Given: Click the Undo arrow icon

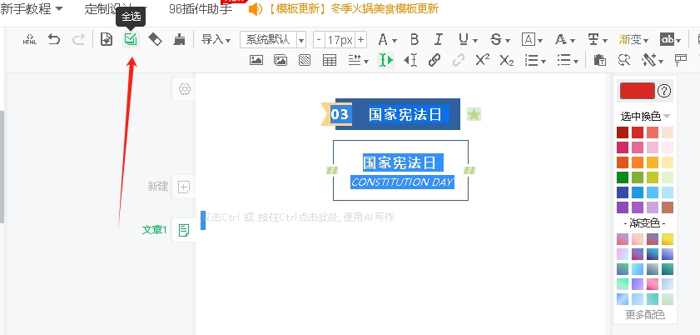Looking at the screenshot, I should click(x=54, y=39).
